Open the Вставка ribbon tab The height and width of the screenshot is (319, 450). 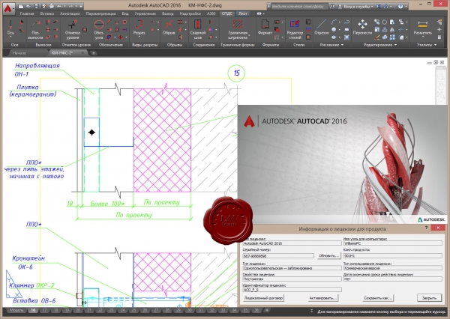pos(47,13)
